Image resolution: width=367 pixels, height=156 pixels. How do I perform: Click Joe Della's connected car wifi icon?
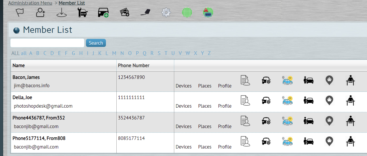(287, 100)
